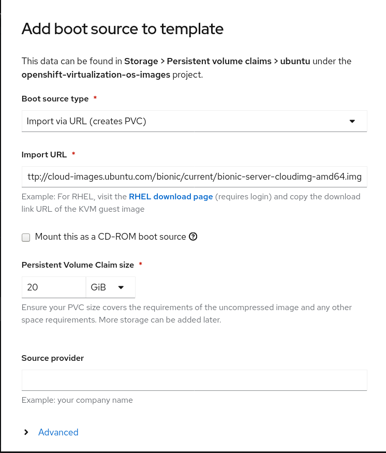Click inside the Source provider input field
The width and height of the screenshot is (386, 453).
(x=194, y=379)
